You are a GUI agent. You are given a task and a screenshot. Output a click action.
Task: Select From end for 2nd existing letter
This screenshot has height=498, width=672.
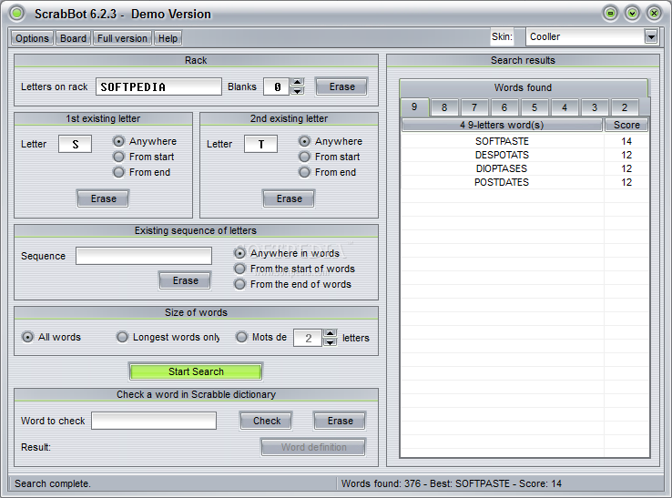[327, 172]
